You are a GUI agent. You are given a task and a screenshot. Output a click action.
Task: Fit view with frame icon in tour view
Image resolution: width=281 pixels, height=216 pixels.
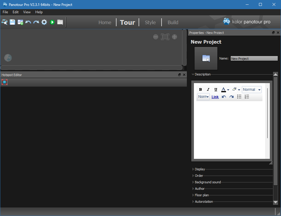165,37
